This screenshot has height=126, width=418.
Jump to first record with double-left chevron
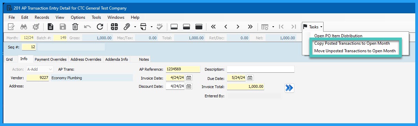pyautogui.click(x=213, y=27)
